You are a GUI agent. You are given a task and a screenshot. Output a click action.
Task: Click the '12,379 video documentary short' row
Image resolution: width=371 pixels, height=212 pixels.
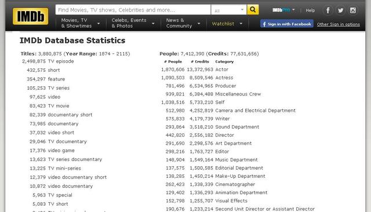coord(68,177)
